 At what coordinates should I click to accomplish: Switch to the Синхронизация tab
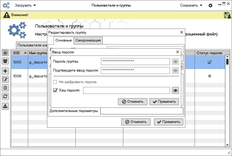pyautogui.click(x=88, y=40)
